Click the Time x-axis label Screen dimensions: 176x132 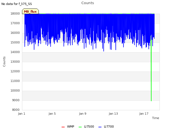click(x=156, y=118)
